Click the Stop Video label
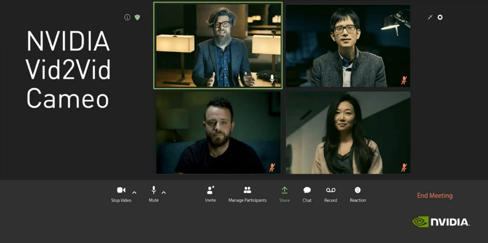The height and width of the screenshot is (243, 488). (121, 200)
